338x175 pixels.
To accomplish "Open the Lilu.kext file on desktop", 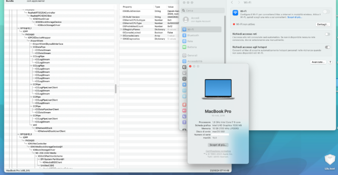I will (330, 160).
